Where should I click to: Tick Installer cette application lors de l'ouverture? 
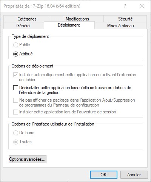pos(15,112)
